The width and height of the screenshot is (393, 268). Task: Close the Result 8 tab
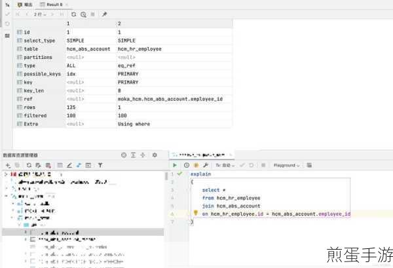[x=67, y=5]
